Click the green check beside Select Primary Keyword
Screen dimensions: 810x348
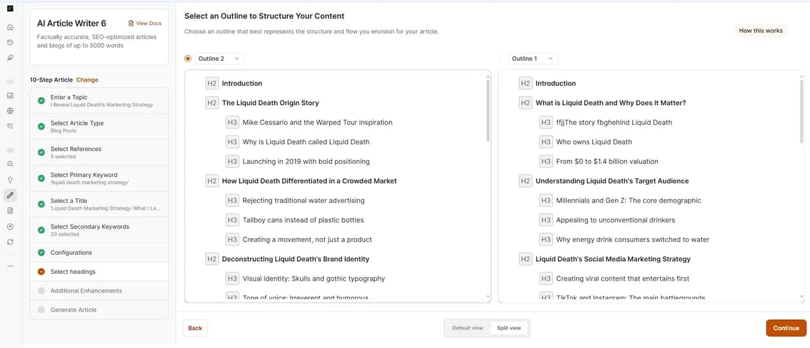[41, 179]
